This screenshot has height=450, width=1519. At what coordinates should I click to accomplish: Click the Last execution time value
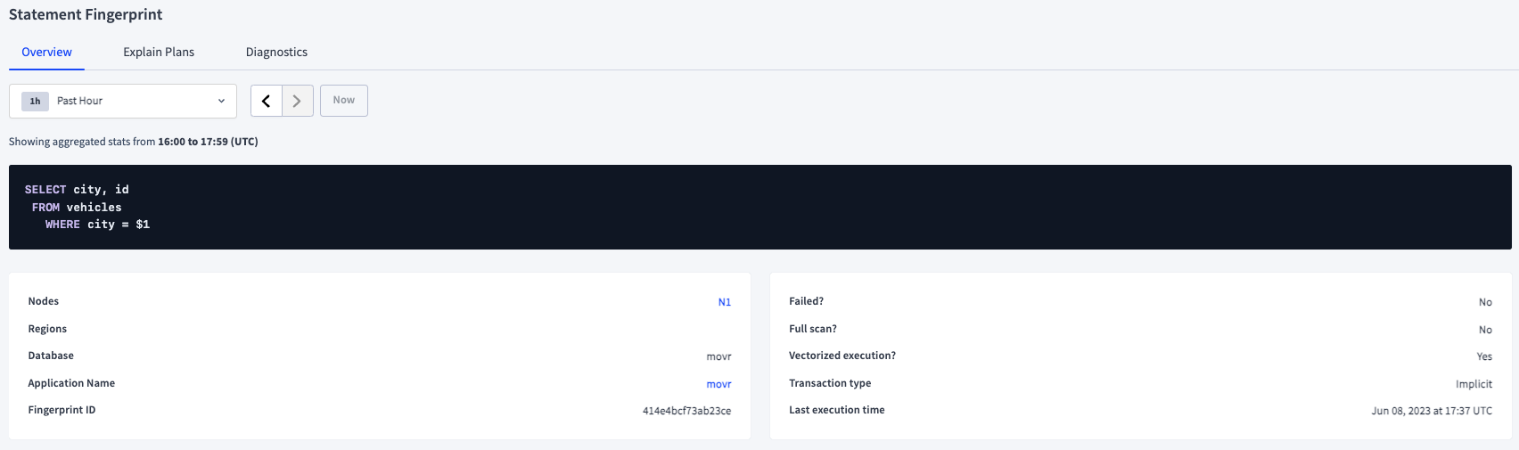click(1431, 411)
